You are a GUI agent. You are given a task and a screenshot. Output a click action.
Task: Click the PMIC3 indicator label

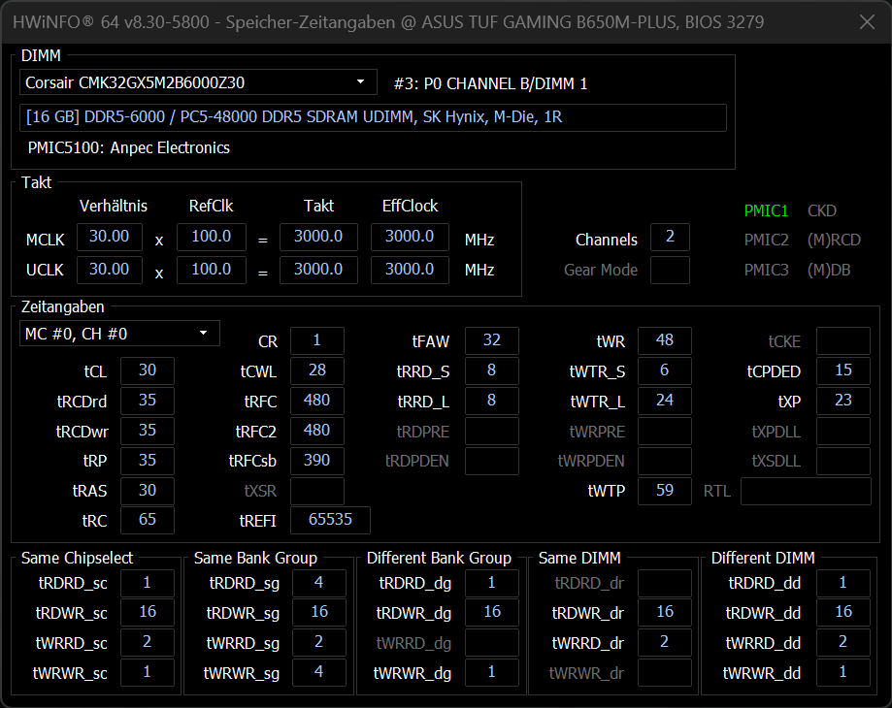point(766,270)
